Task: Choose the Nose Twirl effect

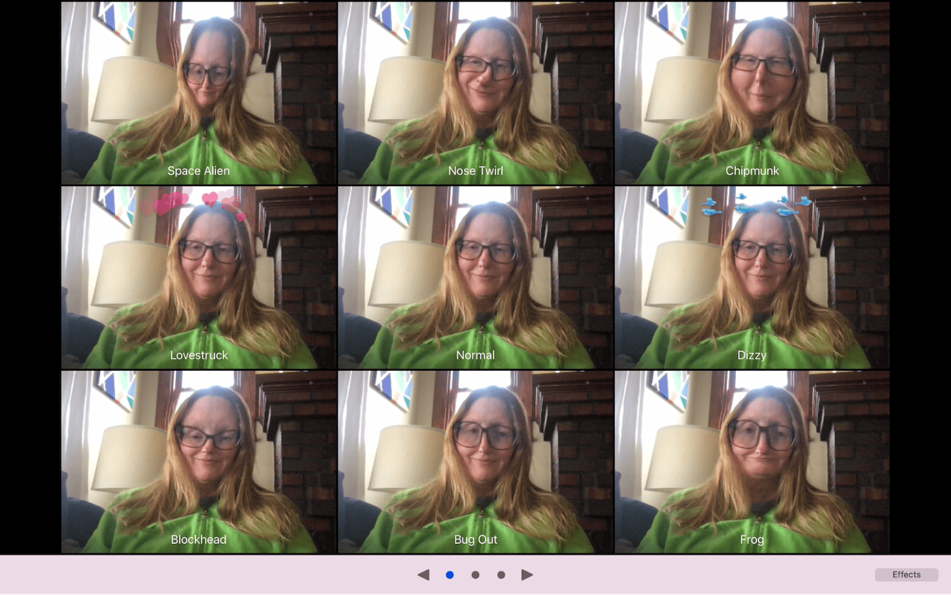Action: (475, 93)
